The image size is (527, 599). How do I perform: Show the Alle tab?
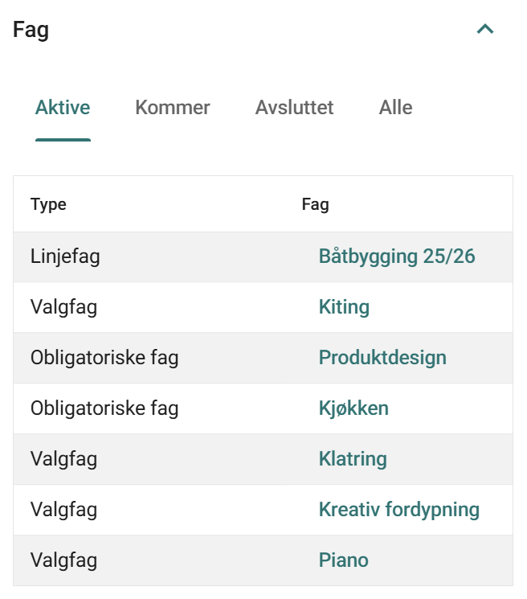point(395,108)
